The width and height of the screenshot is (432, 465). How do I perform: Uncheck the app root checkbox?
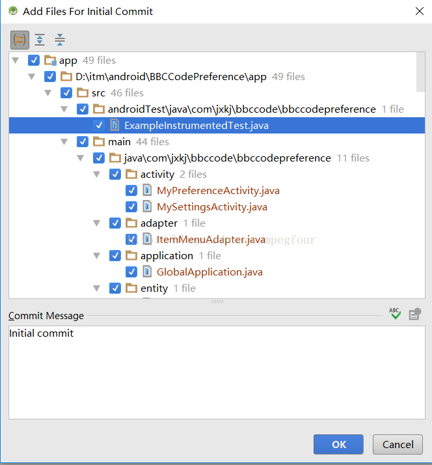click(34, 60)
